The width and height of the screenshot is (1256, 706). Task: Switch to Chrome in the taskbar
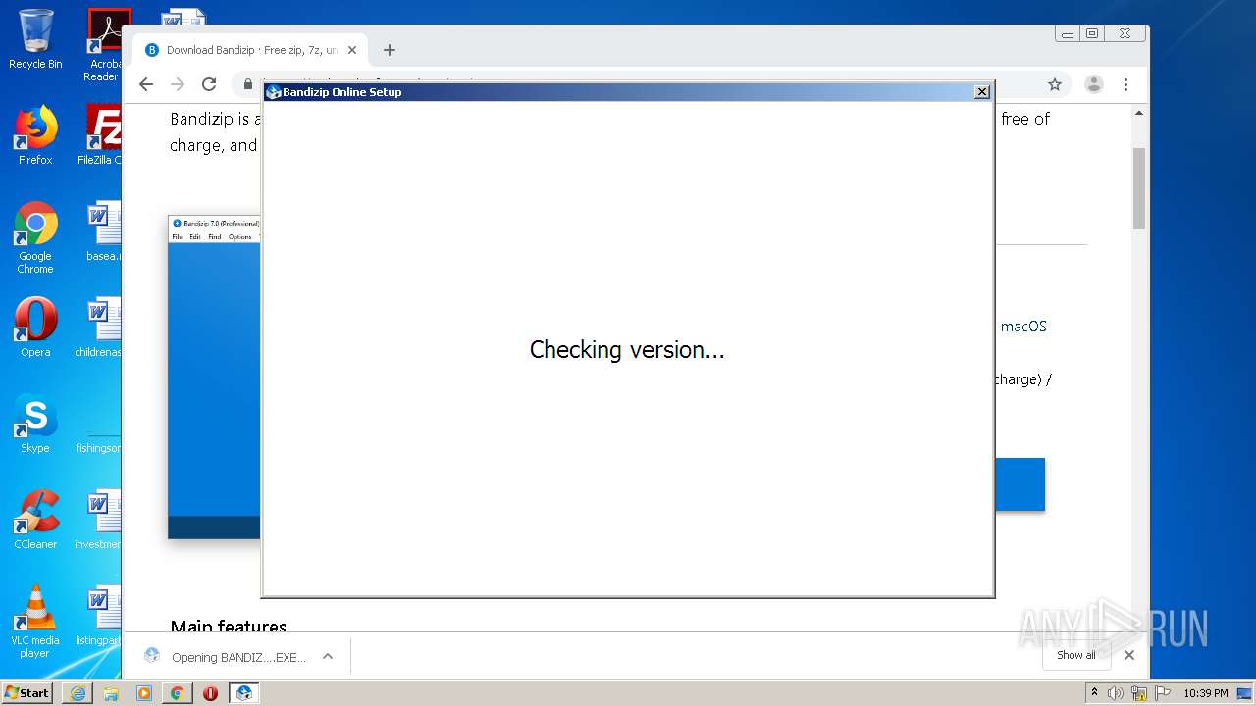[x=178, y=693]
